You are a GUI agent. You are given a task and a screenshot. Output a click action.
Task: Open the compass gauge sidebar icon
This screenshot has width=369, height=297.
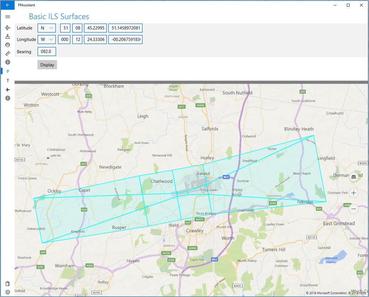[x=8, y=45]
